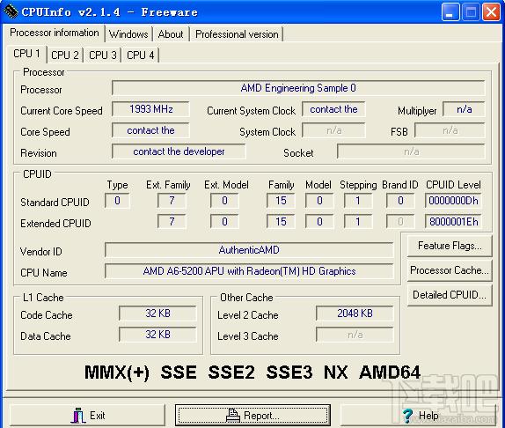
Task: Click the Socket n/a field
Action: [411, 151]
